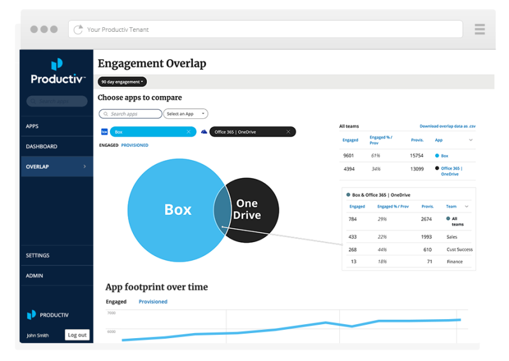Viewport: 509px width, 361px height.
Task: Click the OneDrive cloud icon
Action: (204, 132)
